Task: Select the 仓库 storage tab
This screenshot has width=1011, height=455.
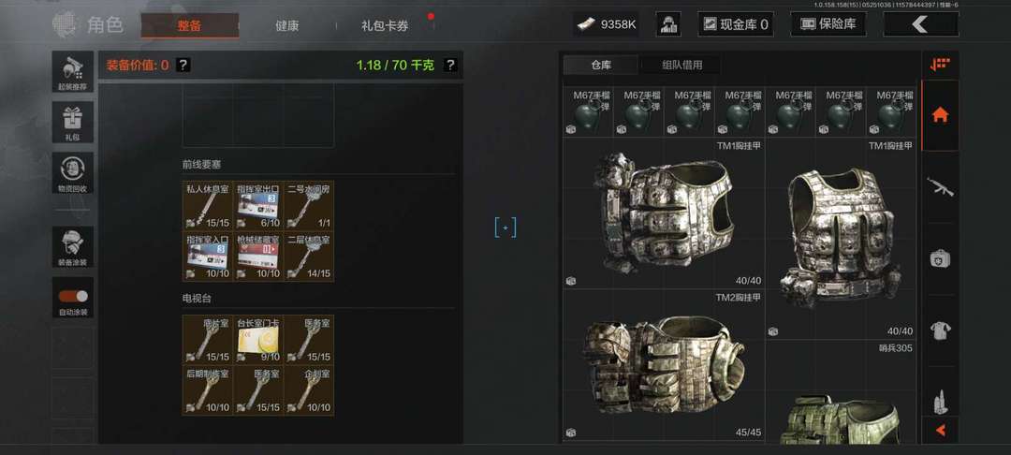Action: [x=601, y=65]
